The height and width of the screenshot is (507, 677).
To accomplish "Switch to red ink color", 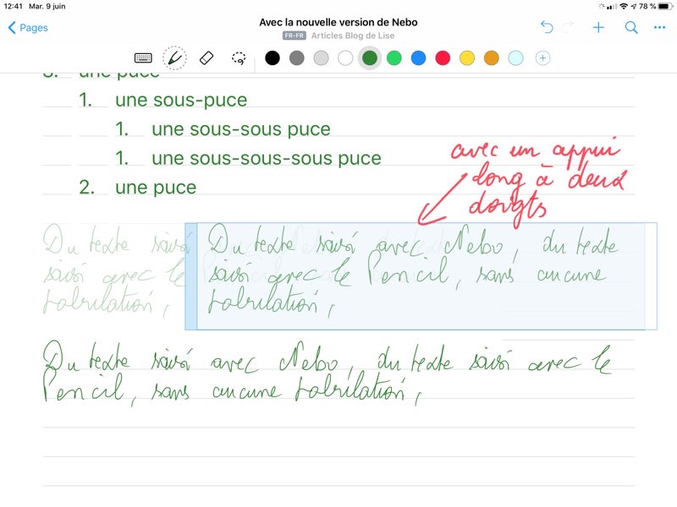I will (x=443, y=58).
